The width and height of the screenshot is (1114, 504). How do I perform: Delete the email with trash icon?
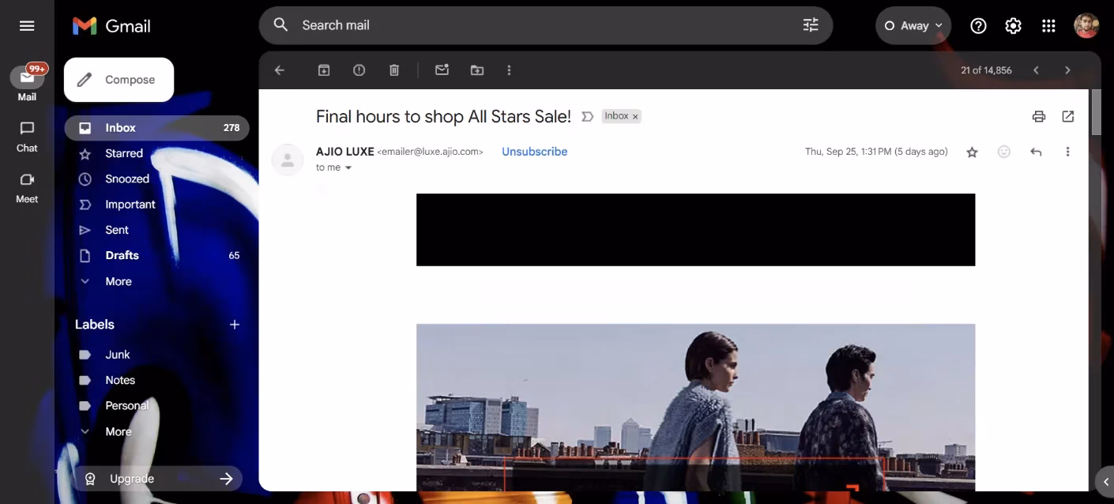tap(394, 70)
